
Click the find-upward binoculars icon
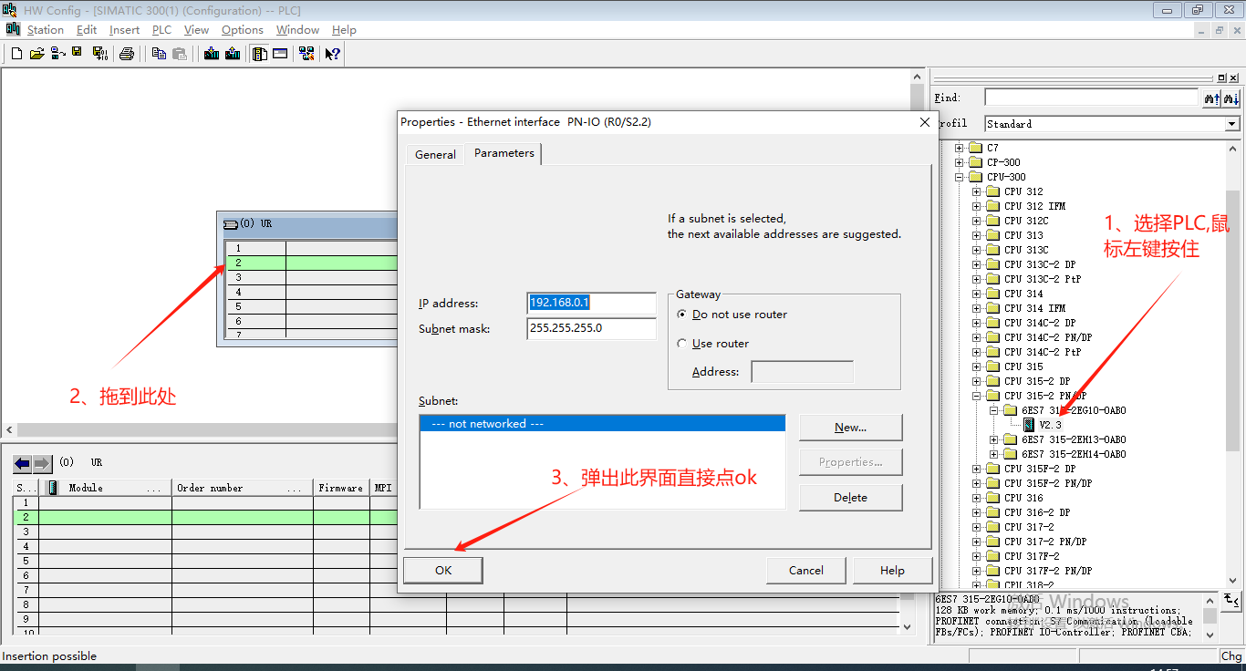click(x=1212, y=98)
